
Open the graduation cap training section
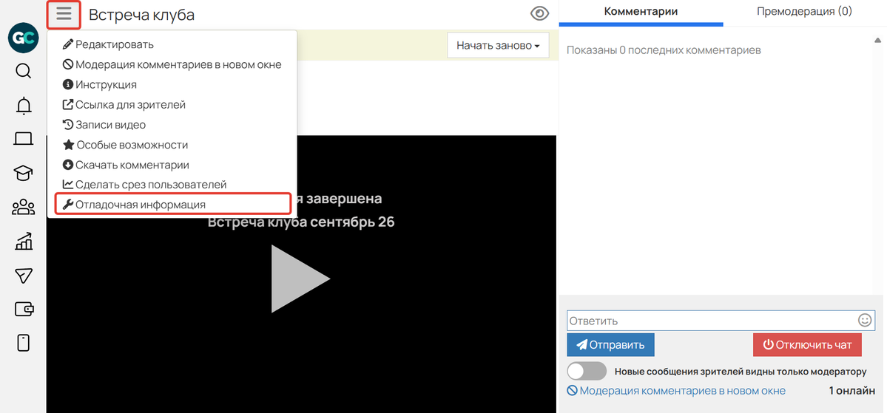(x=23, y=174)
